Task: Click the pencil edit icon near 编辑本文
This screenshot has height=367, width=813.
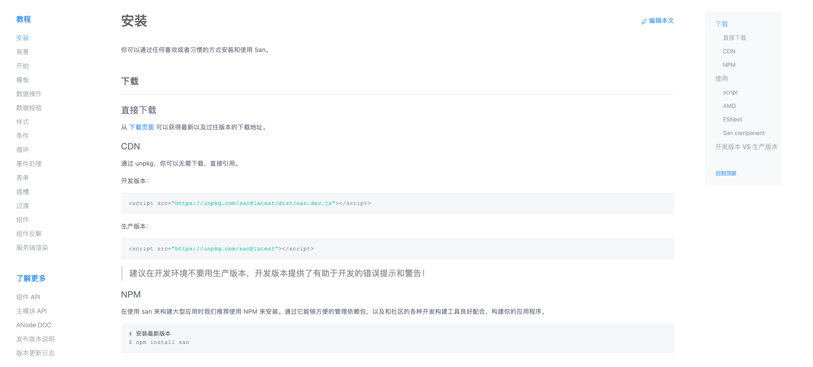Action: pyautogui.click(x=644, y=21)
